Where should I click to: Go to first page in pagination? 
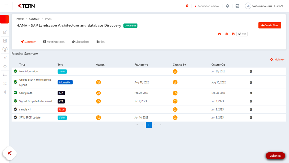(x=137, y=124)
